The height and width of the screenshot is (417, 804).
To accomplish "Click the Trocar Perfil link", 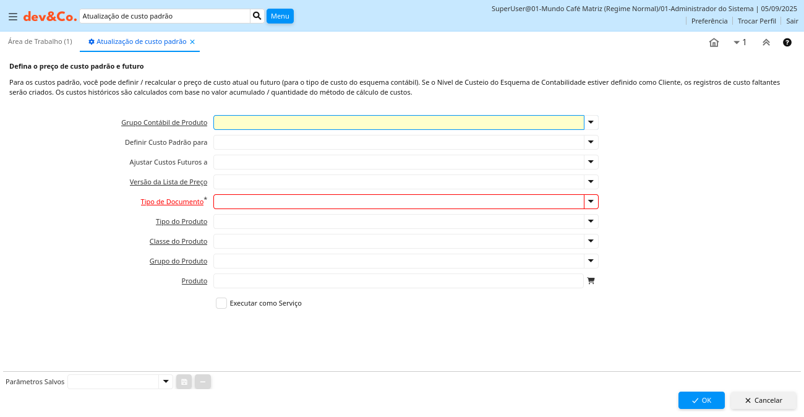I will [x=756, y=21].
